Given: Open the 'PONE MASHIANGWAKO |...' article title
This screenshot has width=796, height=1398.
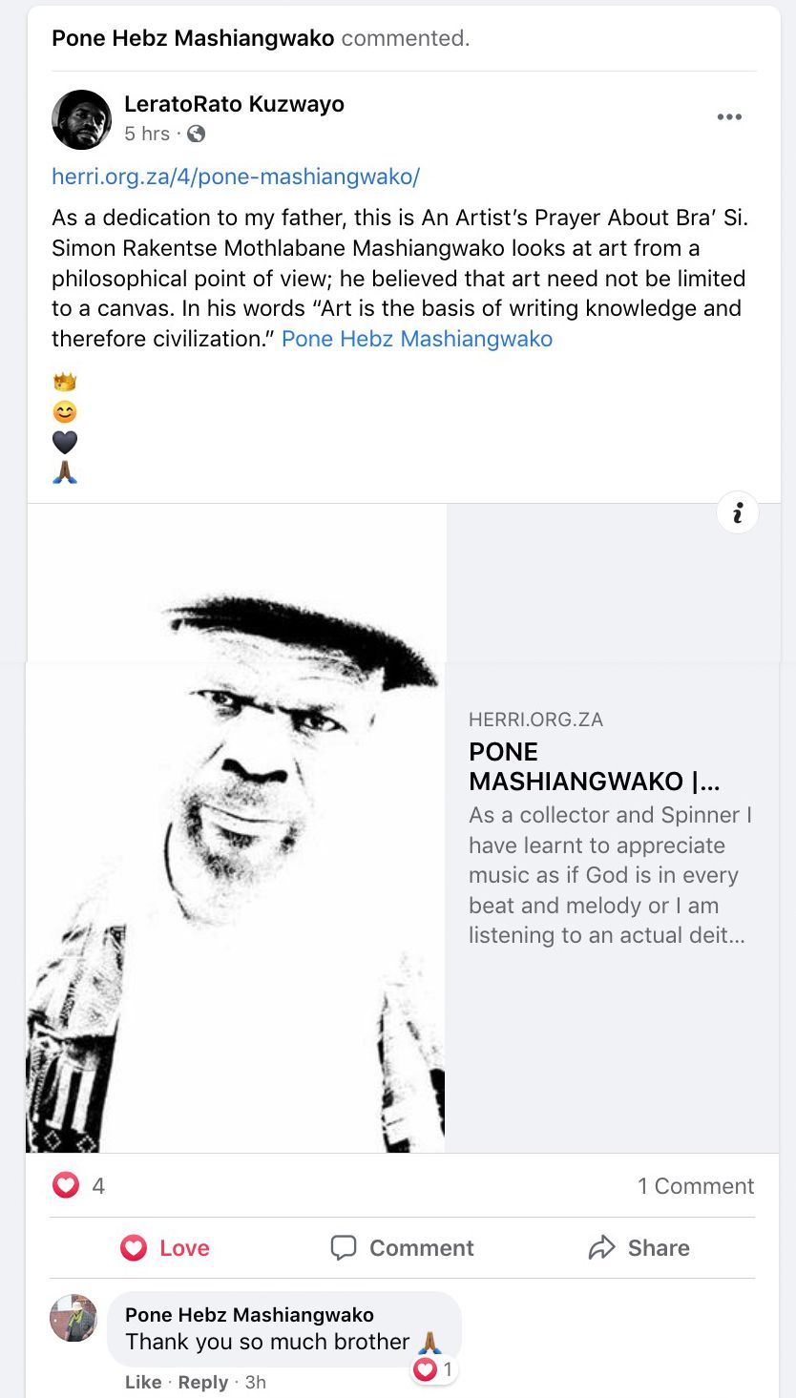Looking at the screenshot, I should tap(595, 766).
